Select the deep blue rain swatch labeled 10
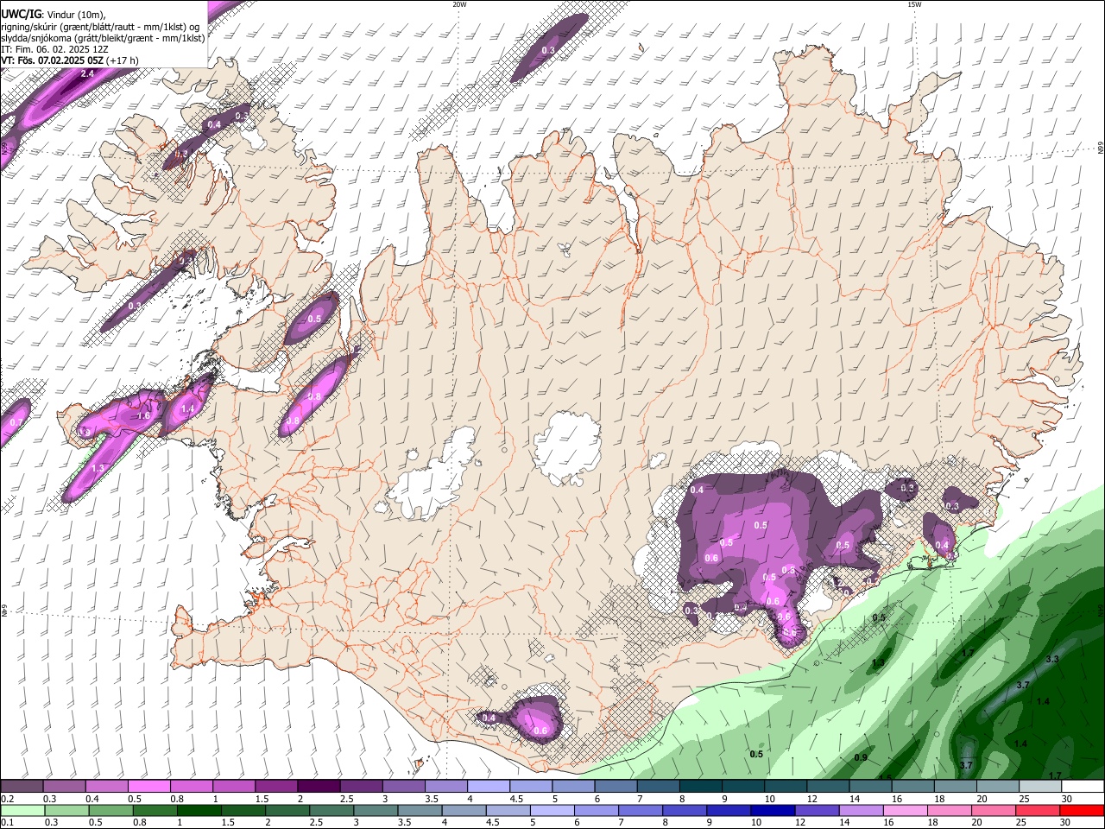 point(772,810)
